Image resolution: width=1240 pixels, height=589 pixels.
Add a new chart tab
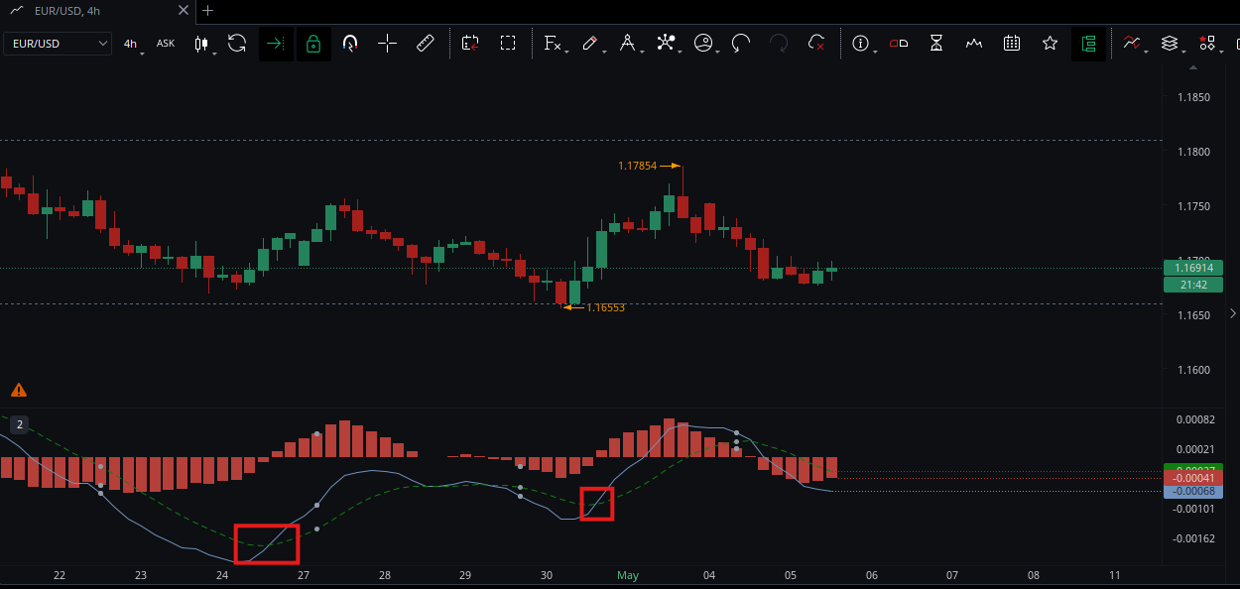(207, 11)
